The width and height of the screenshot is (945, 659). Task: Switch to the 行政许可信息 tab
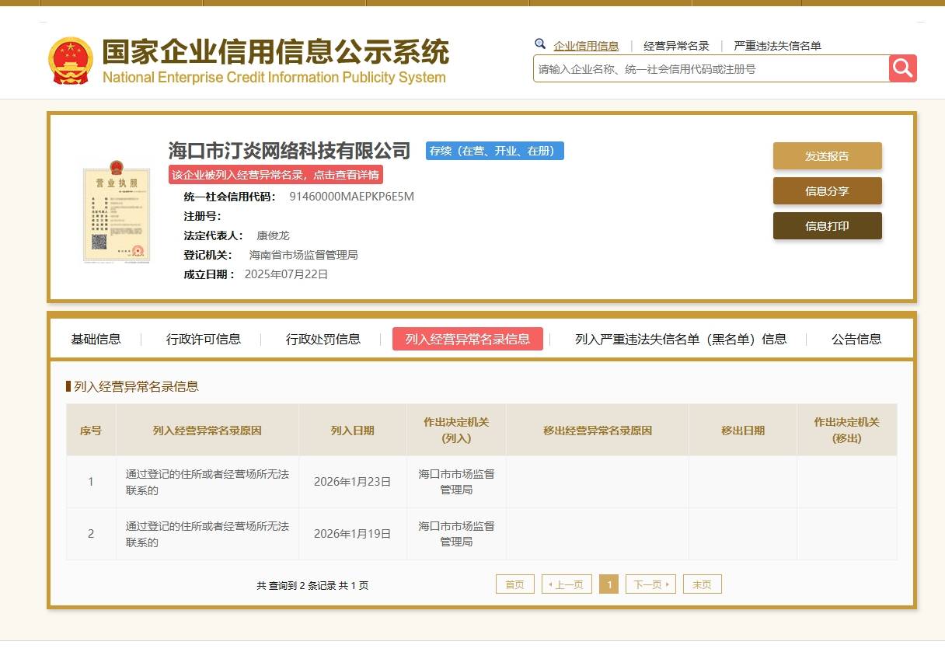coord(204,339)
